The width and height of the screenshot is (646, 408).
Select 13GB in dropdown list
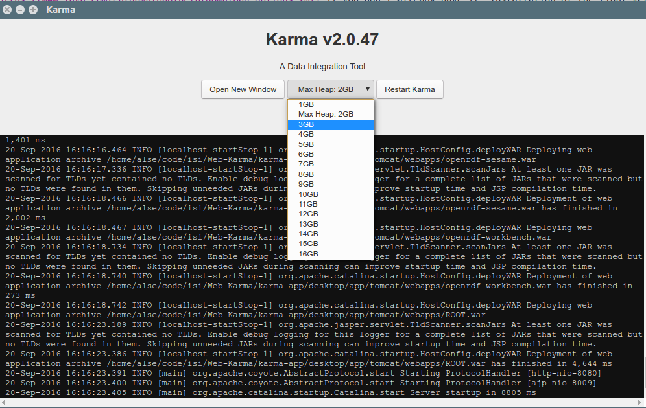[x=330, y=224]
